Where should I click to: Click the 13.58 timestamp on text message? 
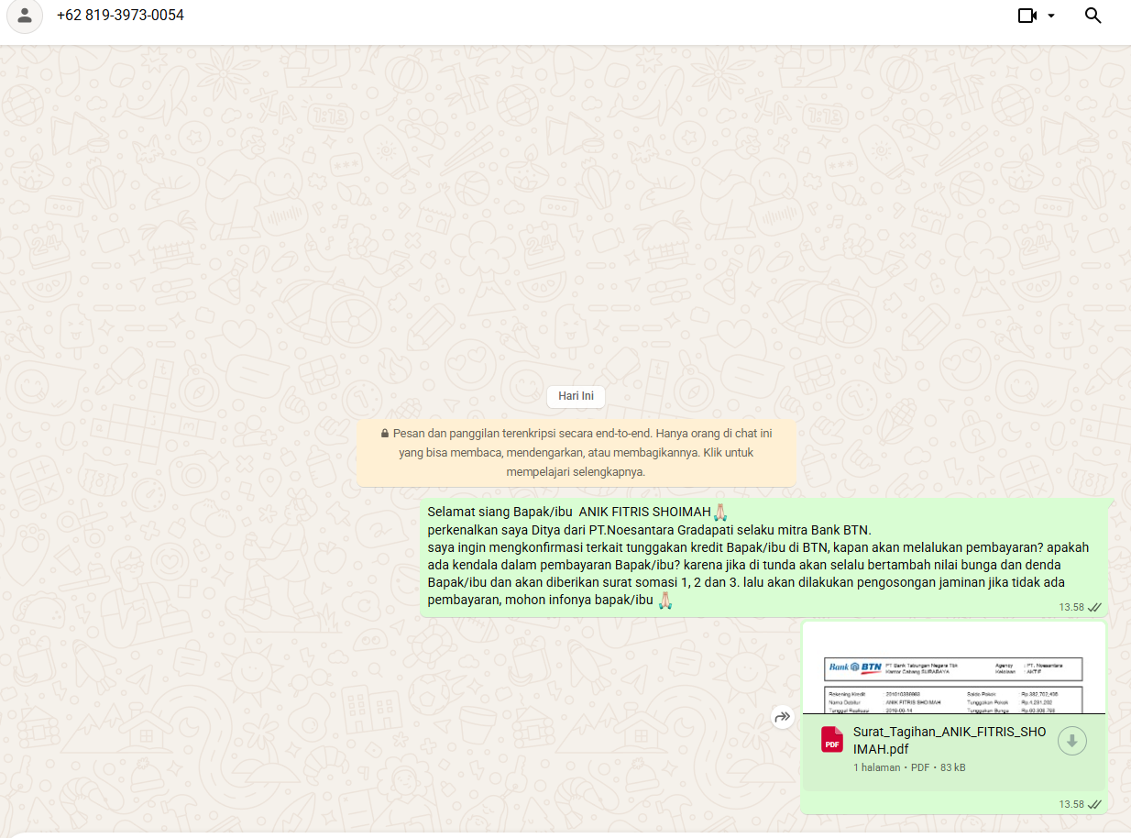coord(1071,607)
